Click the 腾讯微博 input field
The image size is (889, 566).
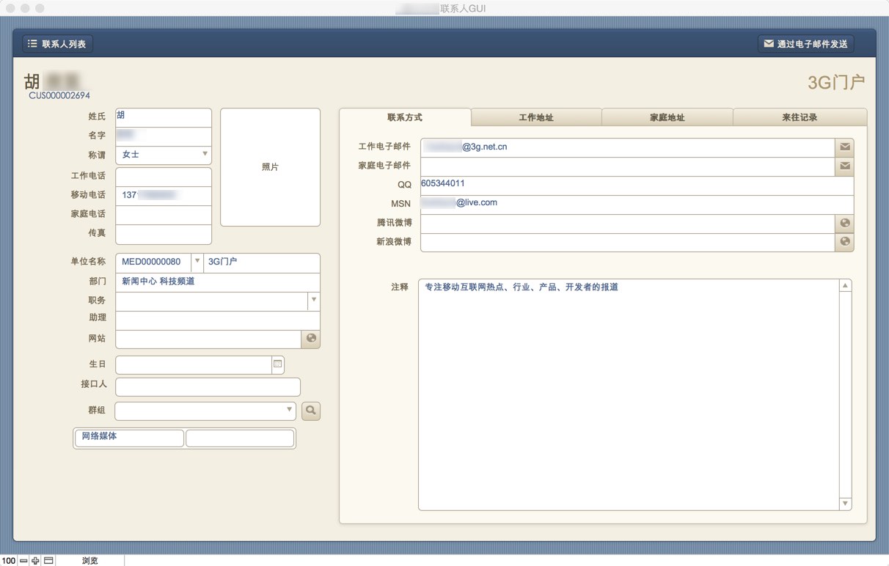pos(628,224)
